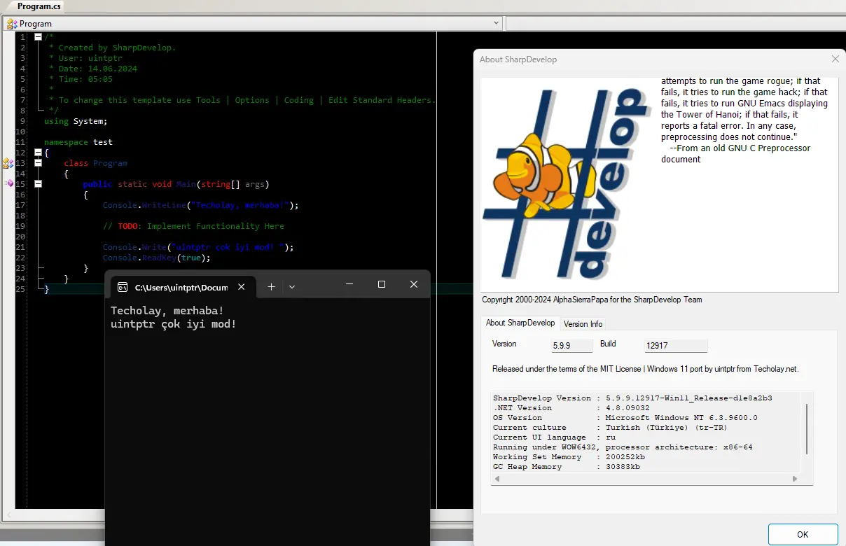Viewport: 846px width, 546px height.
Task: Click the class icon beside line 13
Action: pos(8,163)
